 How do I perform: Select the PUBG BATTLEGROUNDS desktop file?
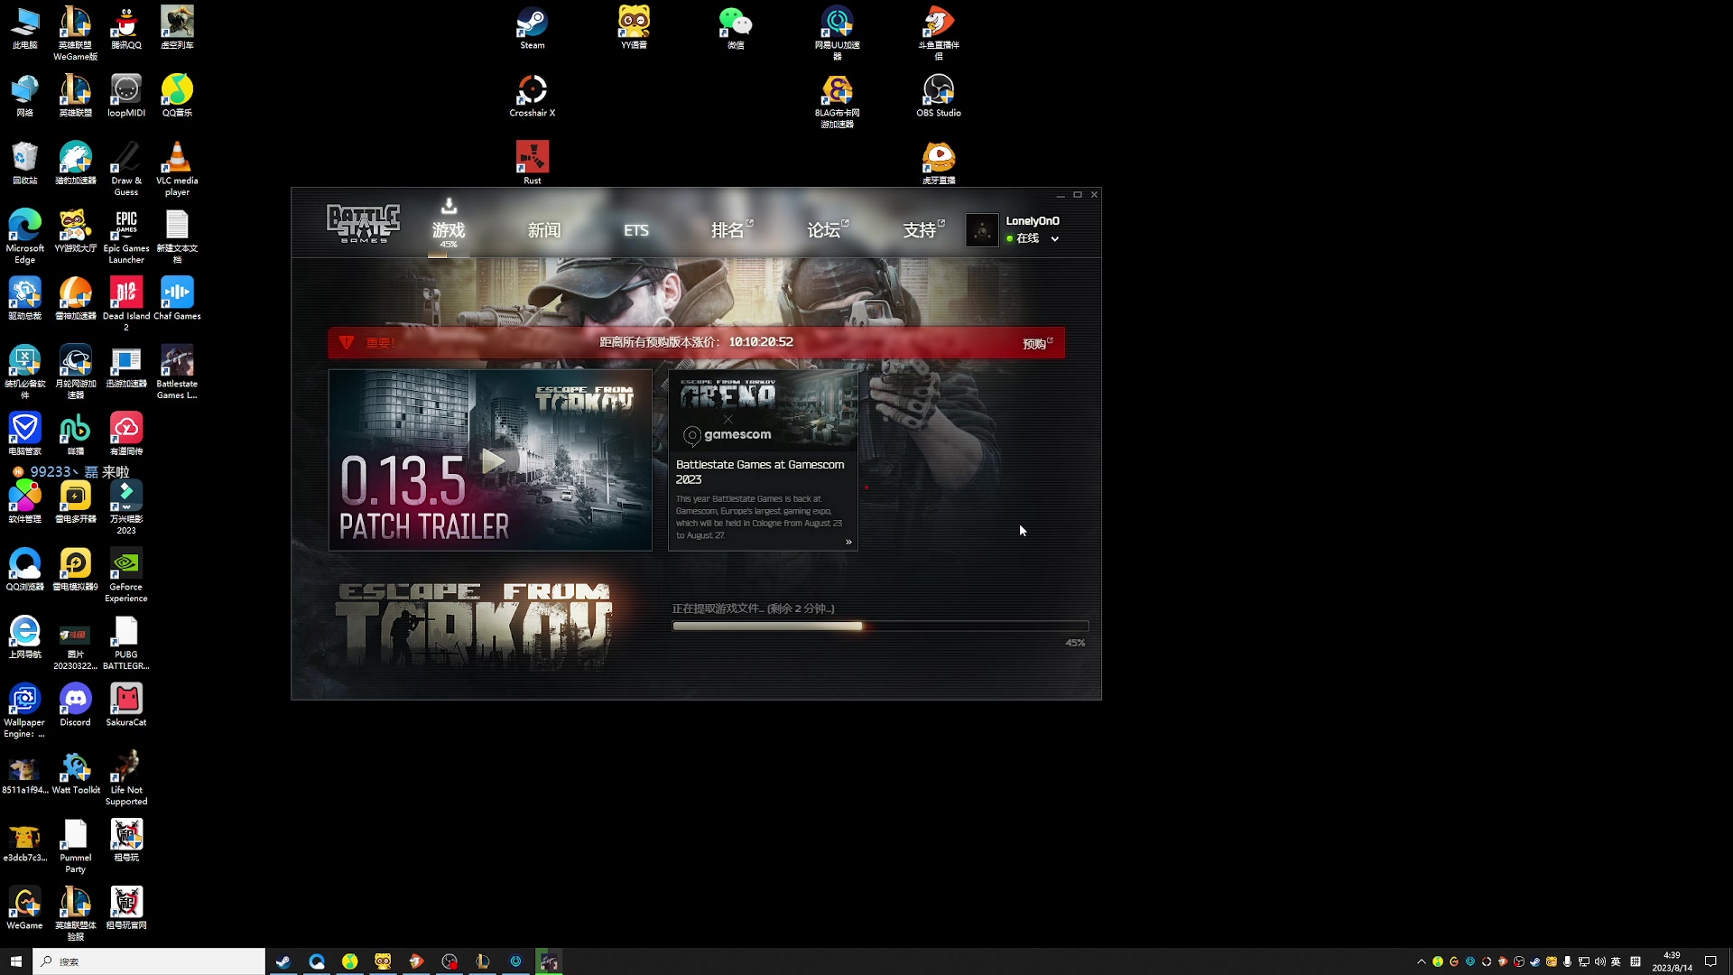coord(126,643)
